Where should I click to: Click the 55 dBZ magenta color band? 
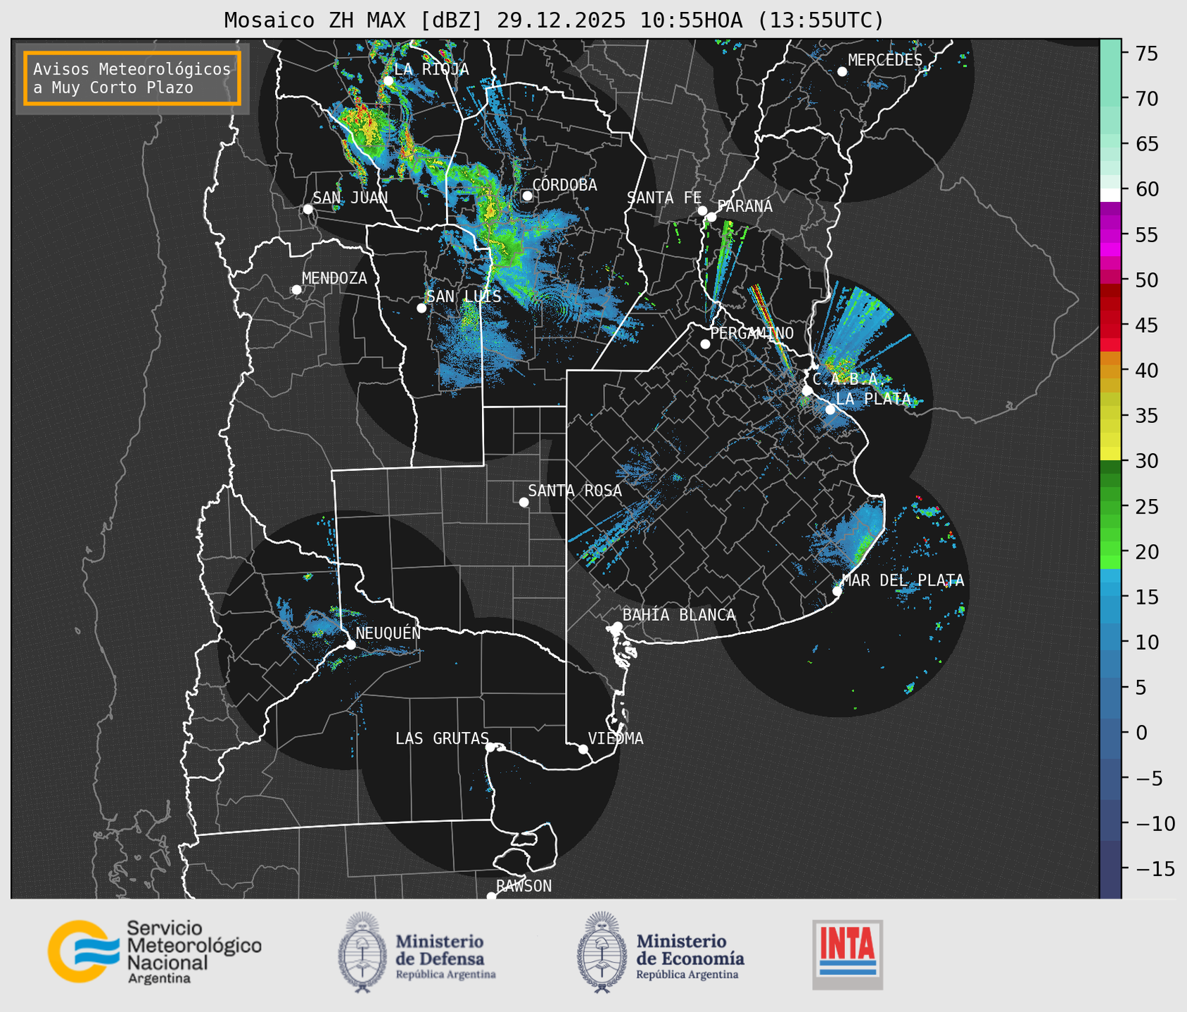[x=1110, y=235]
